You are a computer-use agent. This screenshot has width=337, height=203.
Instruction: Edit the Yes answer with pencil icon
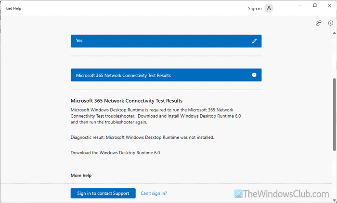coord(254,41)
